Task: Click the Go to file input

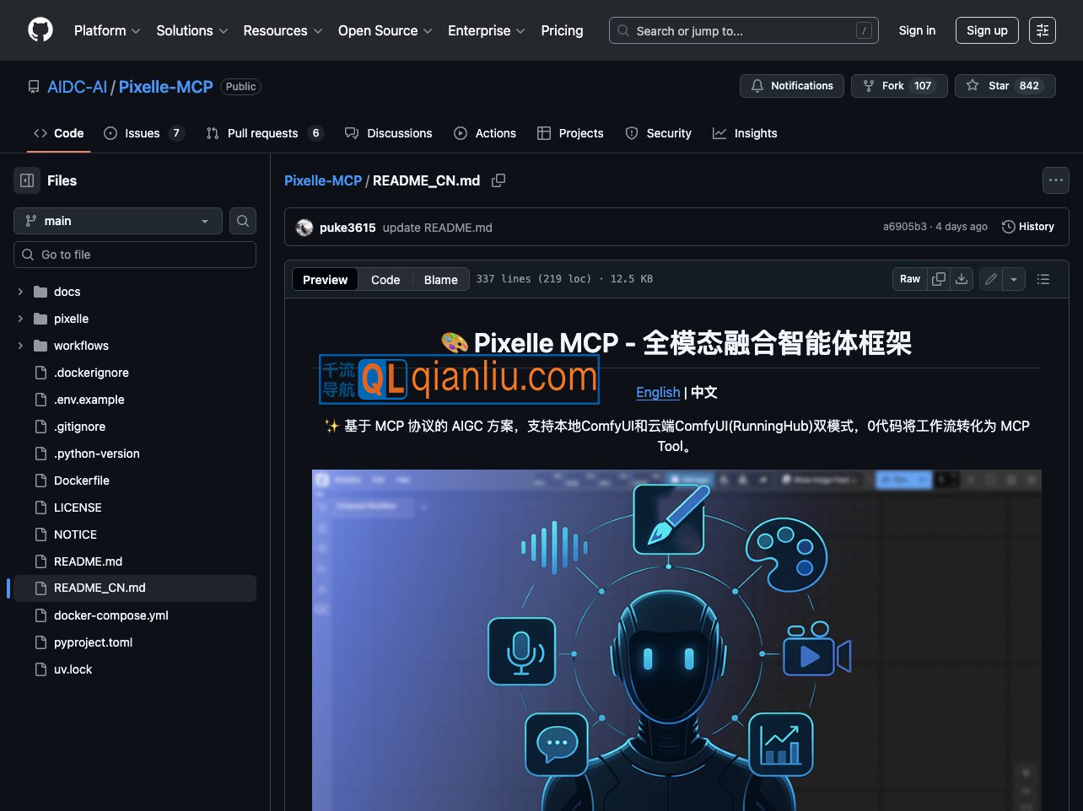Action: (135, 255)
